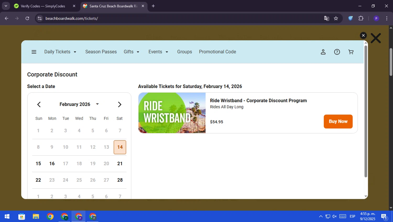Viewport: 393px width, 222px height.
Task: Open first Chrome icon in taskbar
Action: click(50, 216)
